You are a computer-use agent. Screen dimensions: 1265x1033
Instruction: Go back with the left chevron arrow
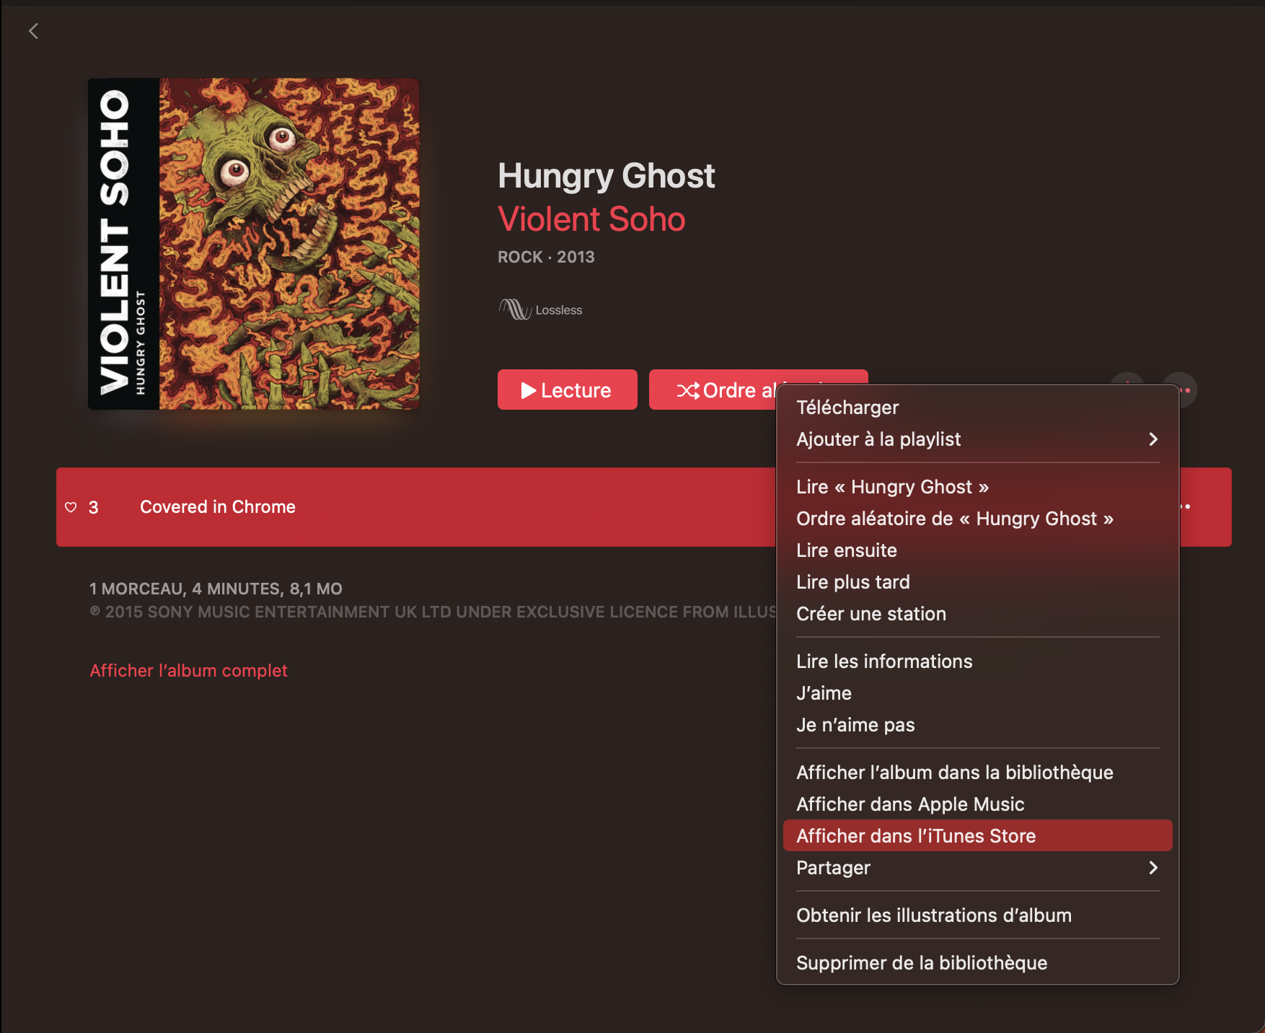pyautogui.click(x=33, y=31)
